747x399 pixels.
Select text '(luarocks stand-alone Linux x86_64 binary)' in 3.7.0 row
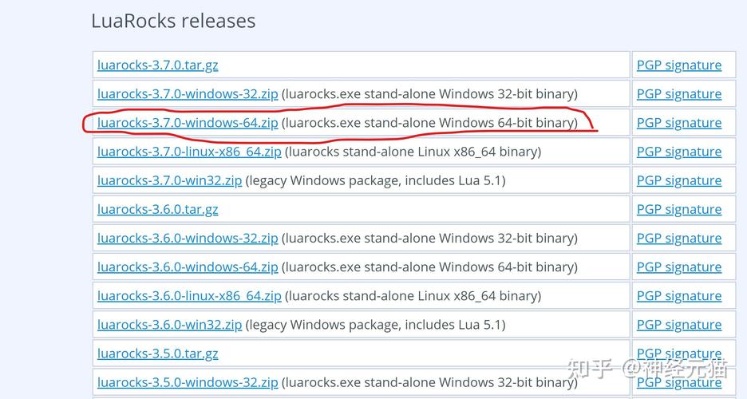click(413, 152)
